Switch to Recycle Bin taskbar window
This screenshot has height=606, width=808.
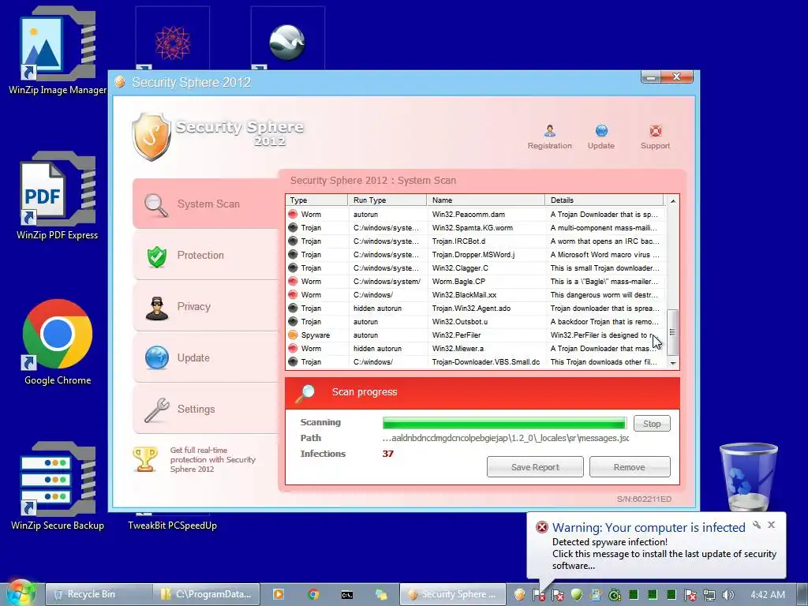pyautogui.click(x=99, y=594)
